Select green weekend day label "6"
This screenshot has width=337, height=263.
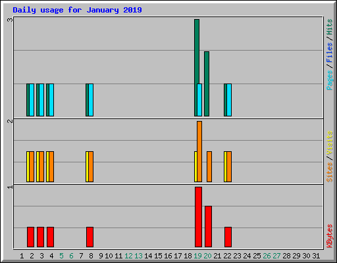71,256
